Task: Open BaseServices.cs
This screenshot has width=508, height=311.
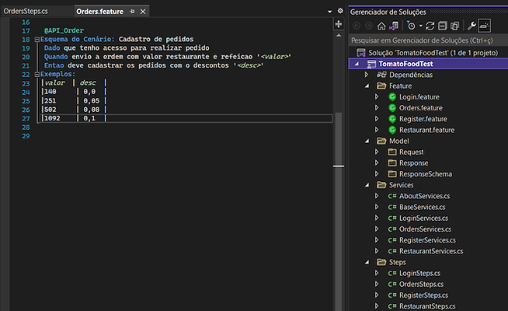Action: point(422,208)
